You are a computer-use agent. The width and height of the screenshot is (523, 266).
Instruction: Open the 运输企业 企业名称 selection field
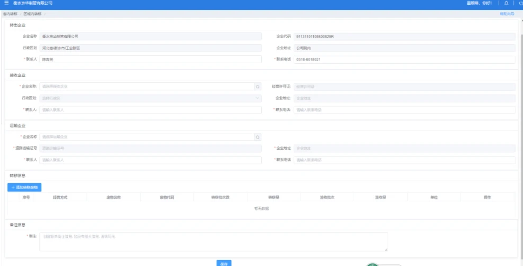(147, 137)
